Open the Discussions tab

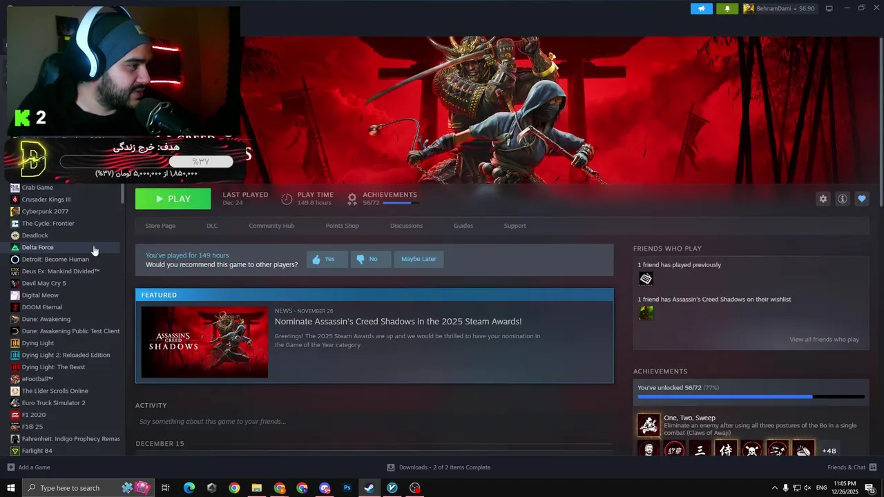coord(406,226)
